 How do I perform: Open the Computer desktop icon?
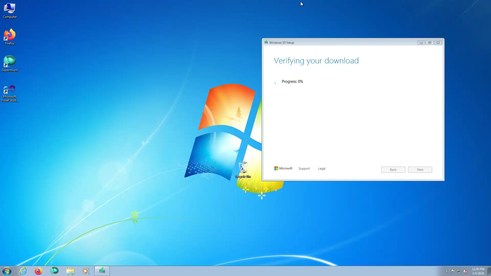10,10
